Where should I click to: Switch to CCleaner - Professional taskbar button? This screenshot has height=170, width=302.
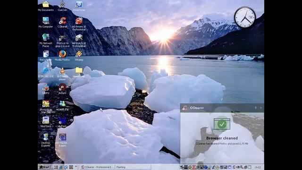(x=97, y=167)
